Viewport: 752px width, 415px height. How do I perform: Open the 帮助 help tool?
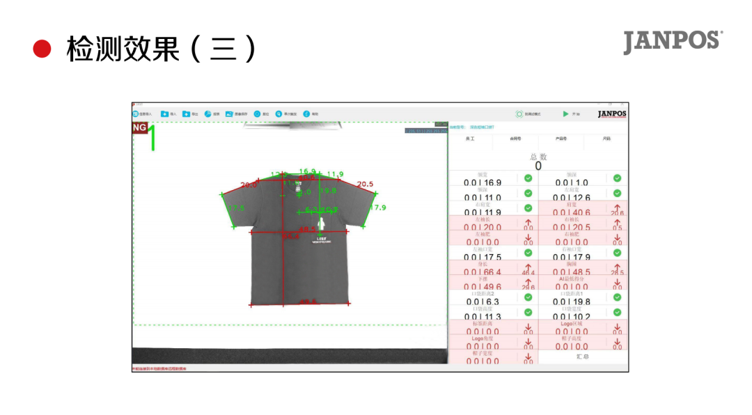(311, 114)
